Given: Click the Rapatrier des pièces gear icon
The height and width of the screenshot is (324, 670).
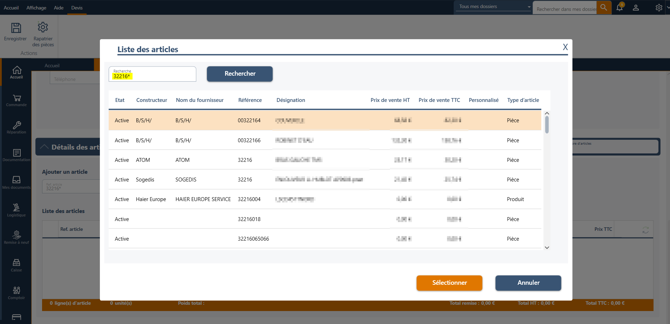Looking at the screenshot, I should 43,27.
